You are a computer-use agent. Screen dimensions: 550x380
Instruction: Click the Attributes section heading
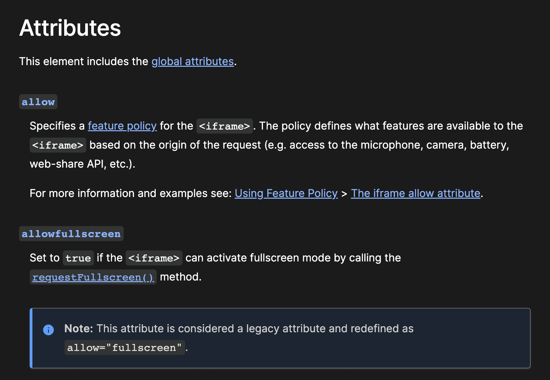point(70,27)
